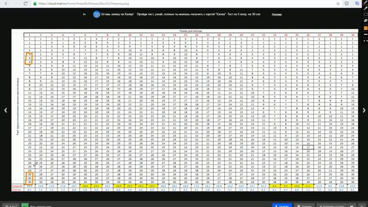Select the pencil annotation tool
The height and width of the screenshot is (207, 368).
click(366, 2)
